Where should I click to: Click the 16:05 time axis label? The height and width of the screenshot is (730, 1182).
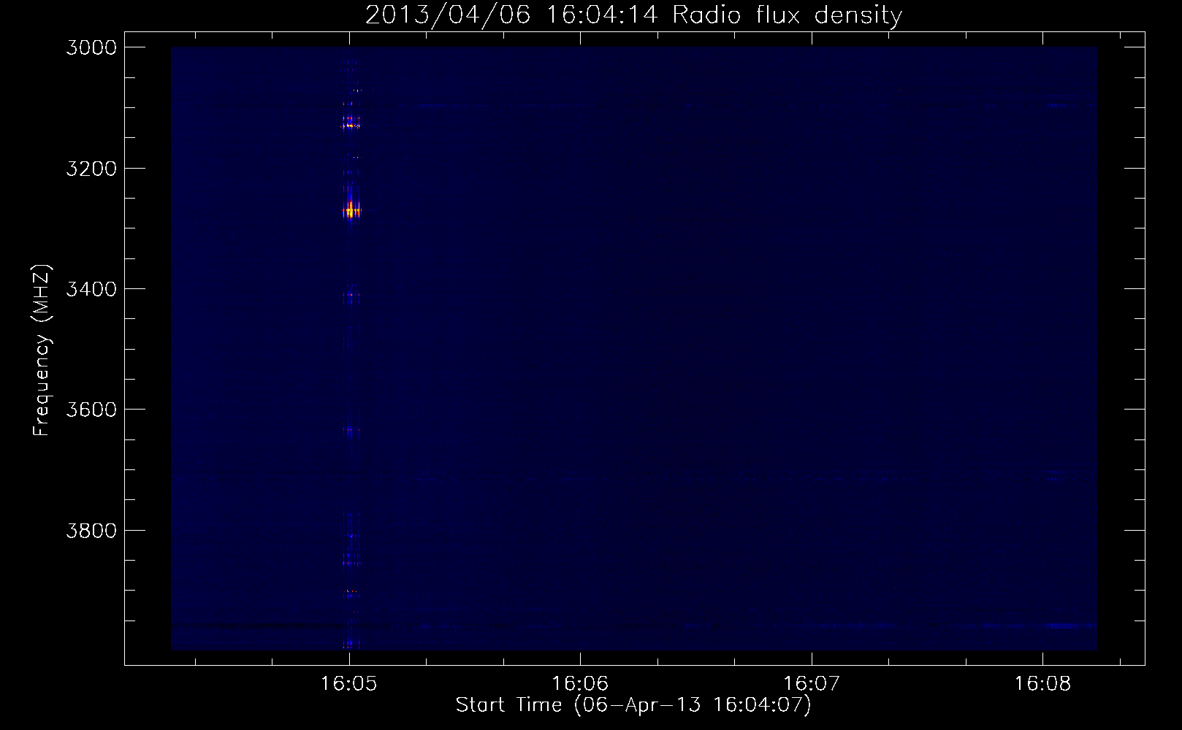point(348,683)
